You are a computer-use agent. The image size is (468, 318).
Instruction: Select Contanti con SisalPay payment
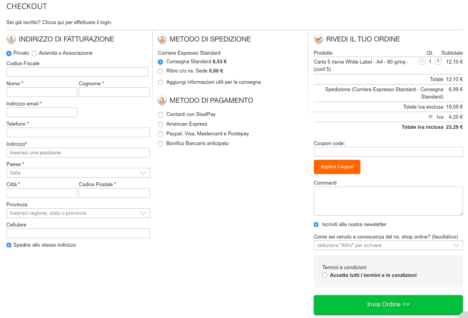click(160, 115)
